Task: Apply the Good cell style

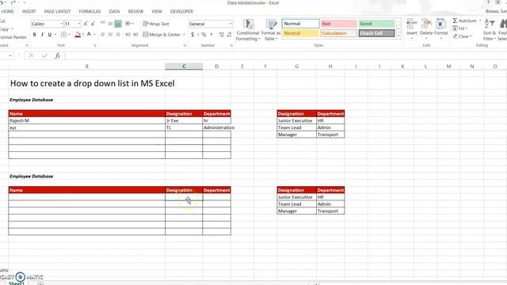Action: click(x=377, y=24)
